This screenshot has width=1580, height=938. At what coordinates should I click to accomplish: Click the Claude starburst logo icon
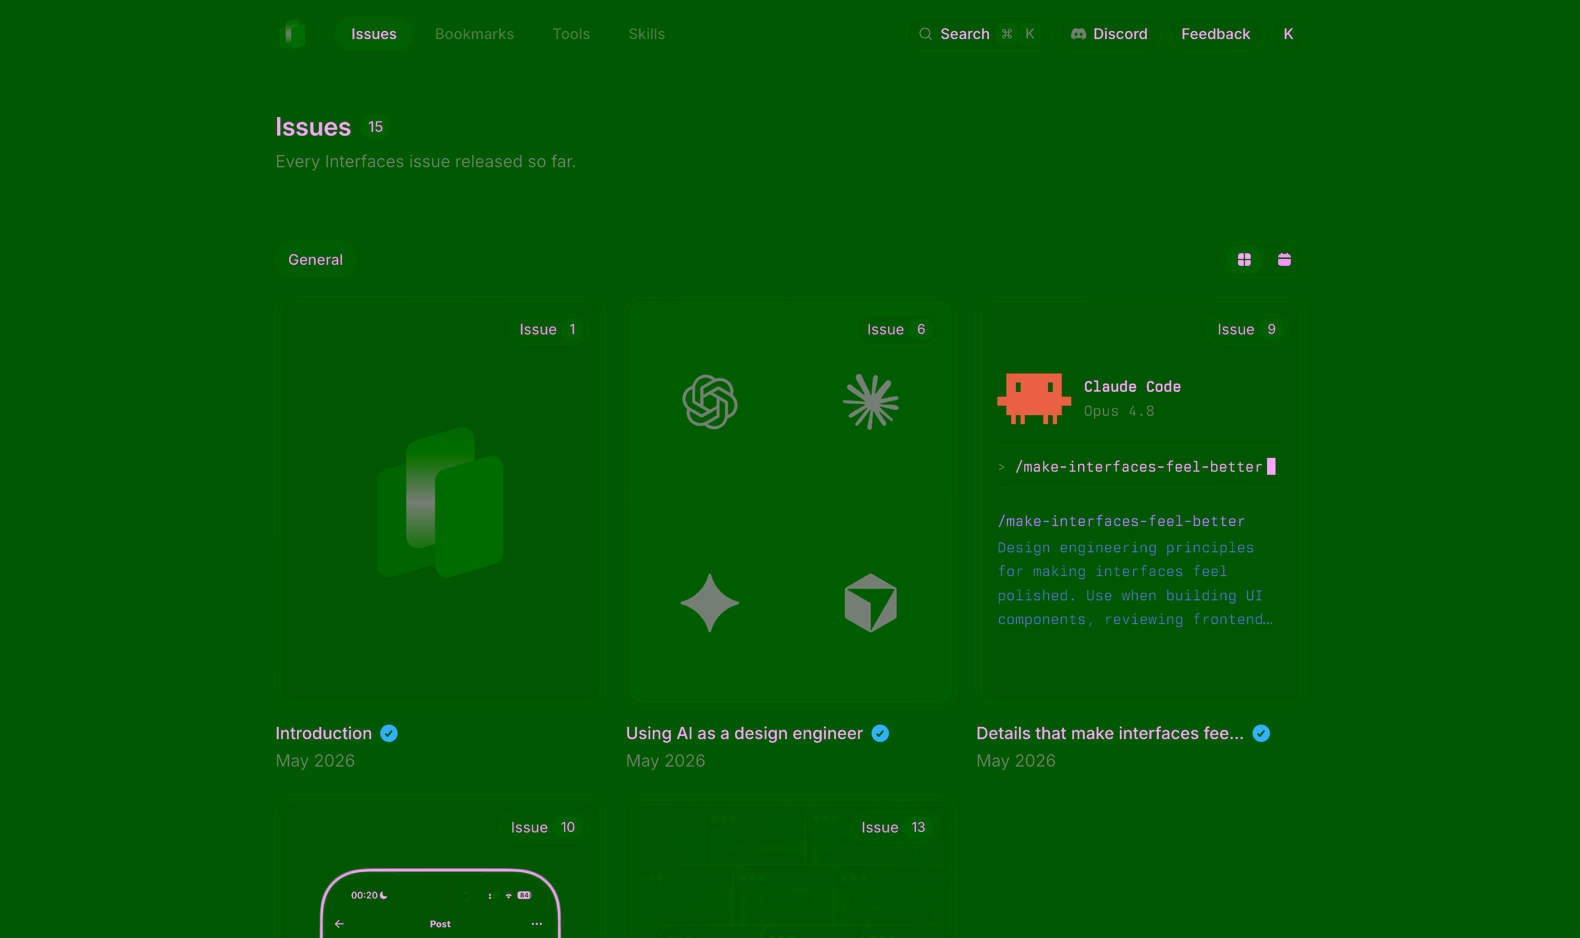[871, 402]
